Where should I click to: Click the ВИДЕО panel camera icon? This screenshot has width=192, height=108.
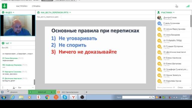tap(3, 12)
